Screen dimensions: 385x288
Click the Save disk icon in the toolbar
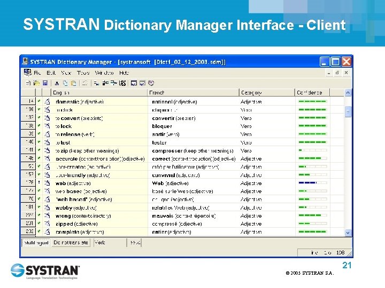[x=45, y=83]
